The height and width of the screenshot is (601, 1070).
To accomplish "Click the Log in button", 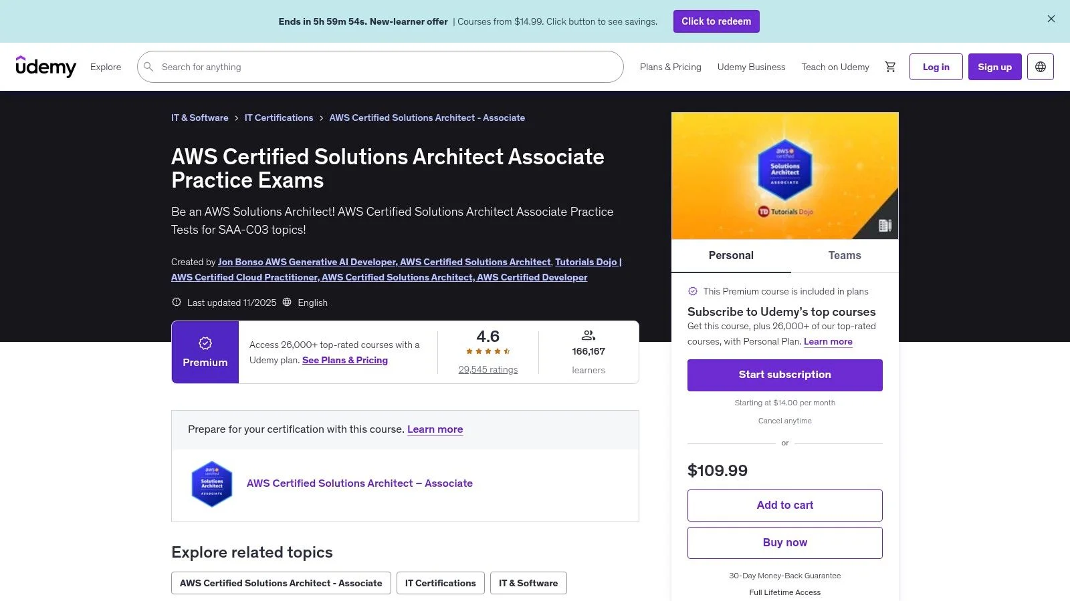I will pyautogui.click(x=936, y=67).
